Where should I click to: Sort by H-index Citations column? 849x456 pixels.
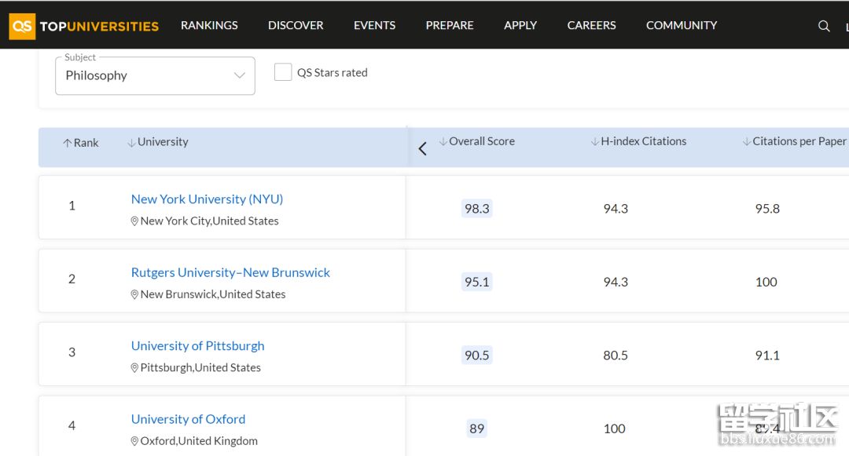point(638,141)
